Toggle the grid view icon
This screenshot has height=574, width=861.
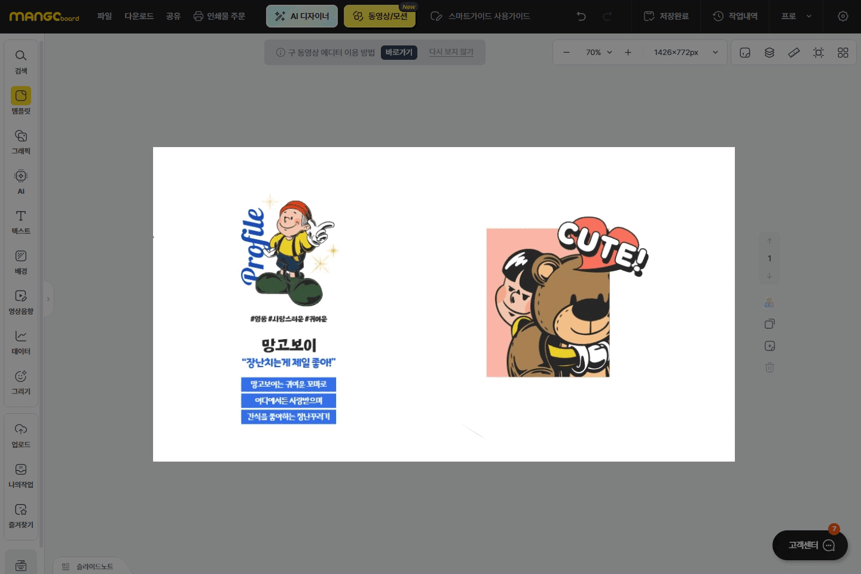click(843, 53)
